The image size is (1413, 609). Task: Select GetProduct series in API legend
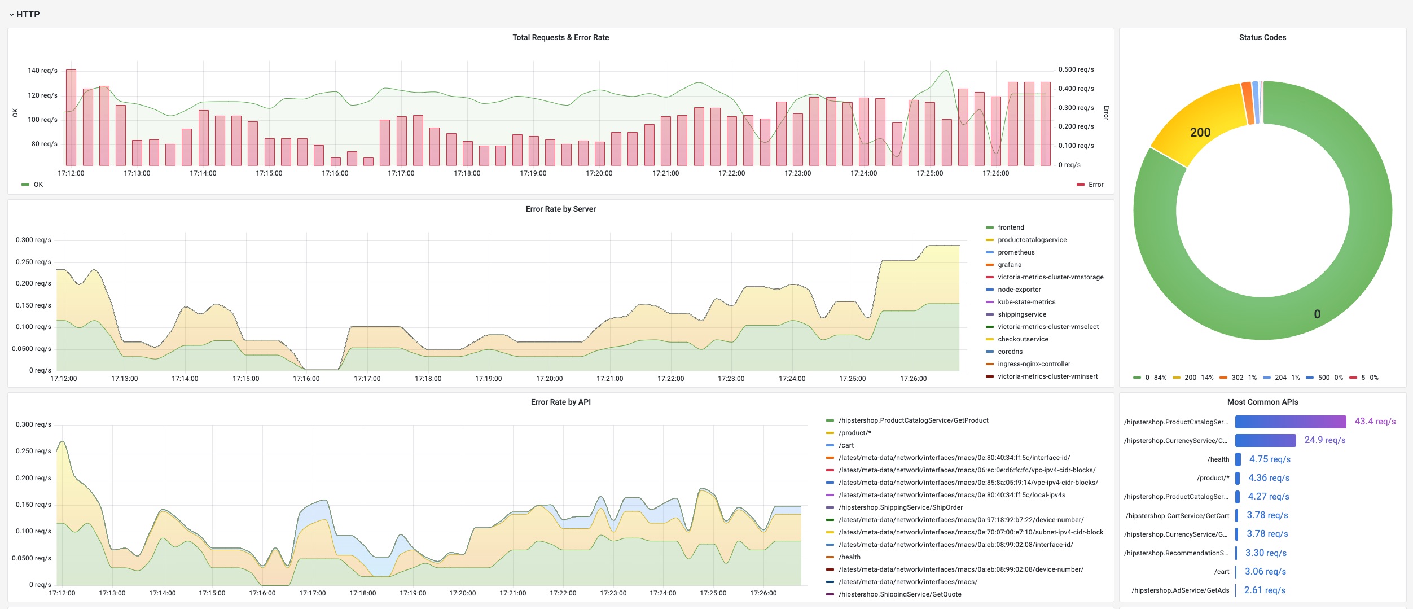click(913, 420)
